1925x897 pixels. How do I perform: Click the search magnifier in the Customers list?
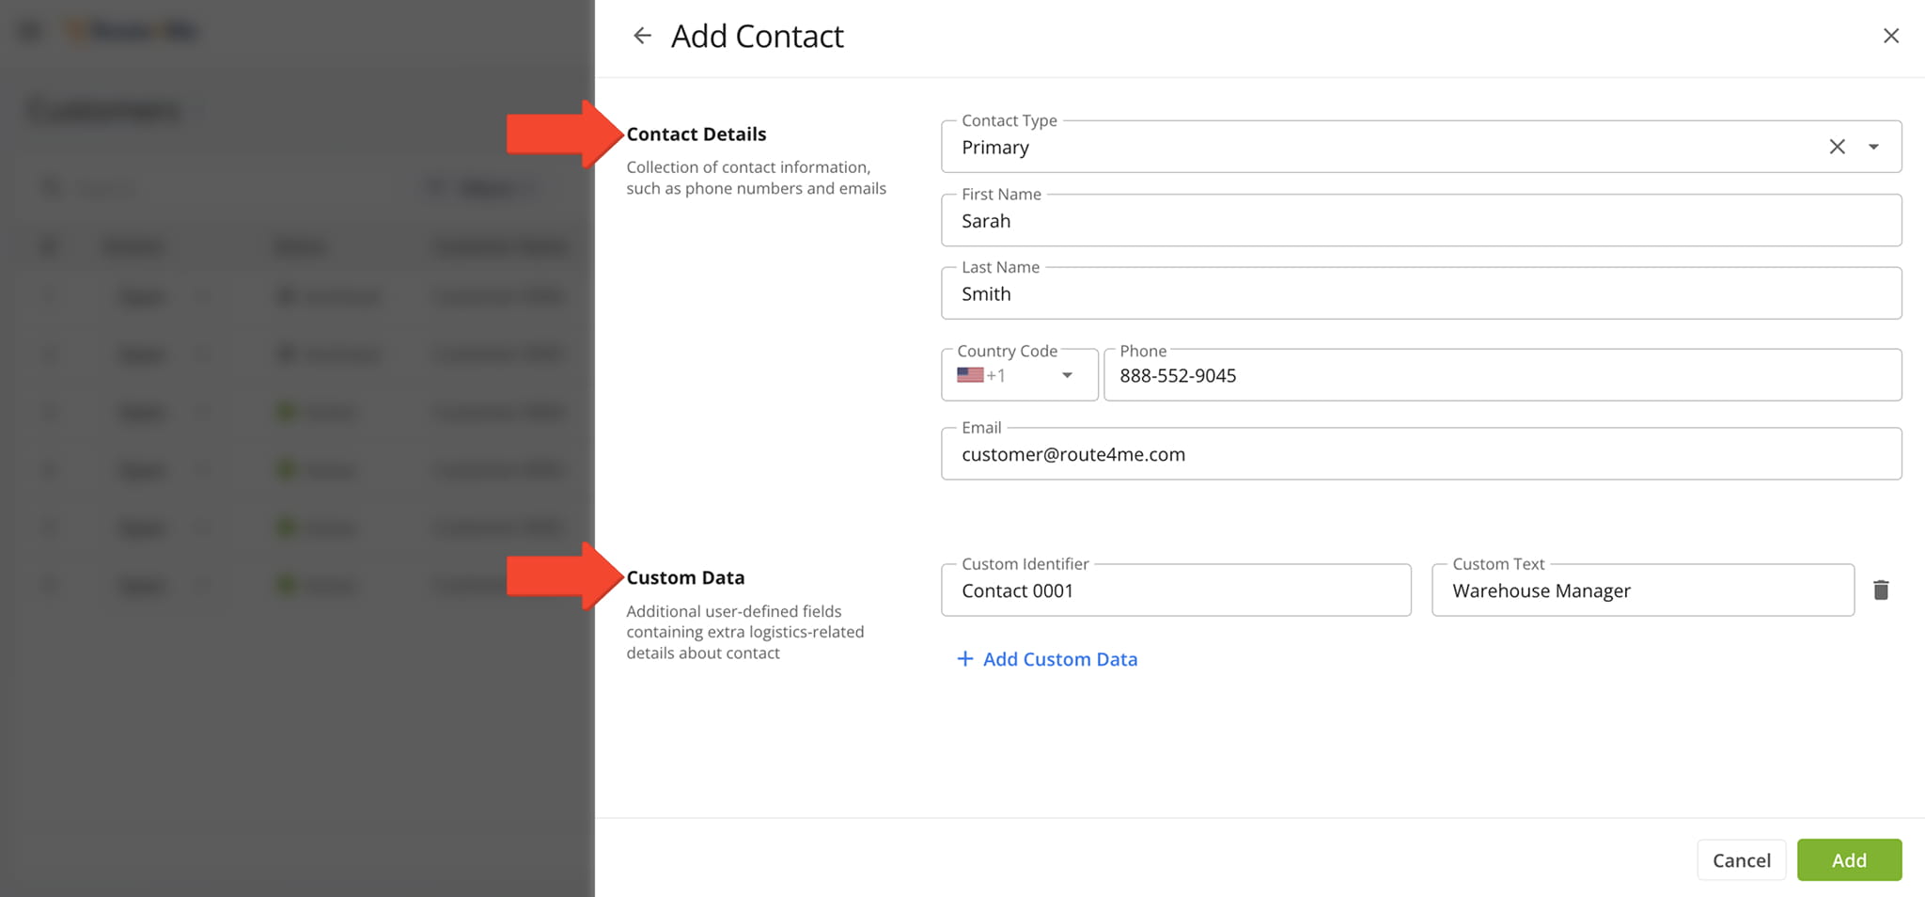pyautogui.click(x=50, y=187)
